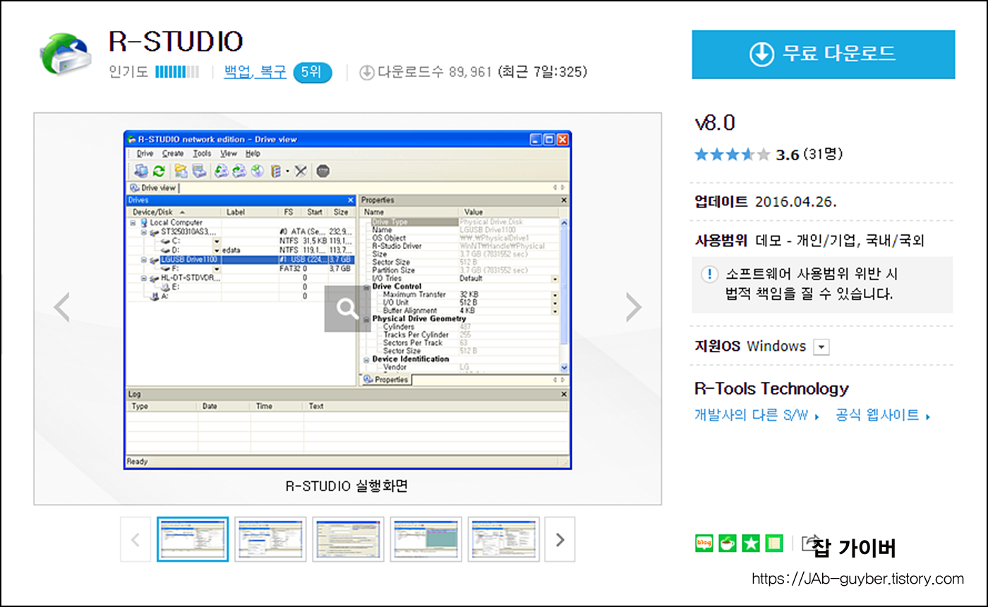Collapse the HL-DT-STDVDR node
This screenshot has width=988, height=607.
tap(144, 278)
